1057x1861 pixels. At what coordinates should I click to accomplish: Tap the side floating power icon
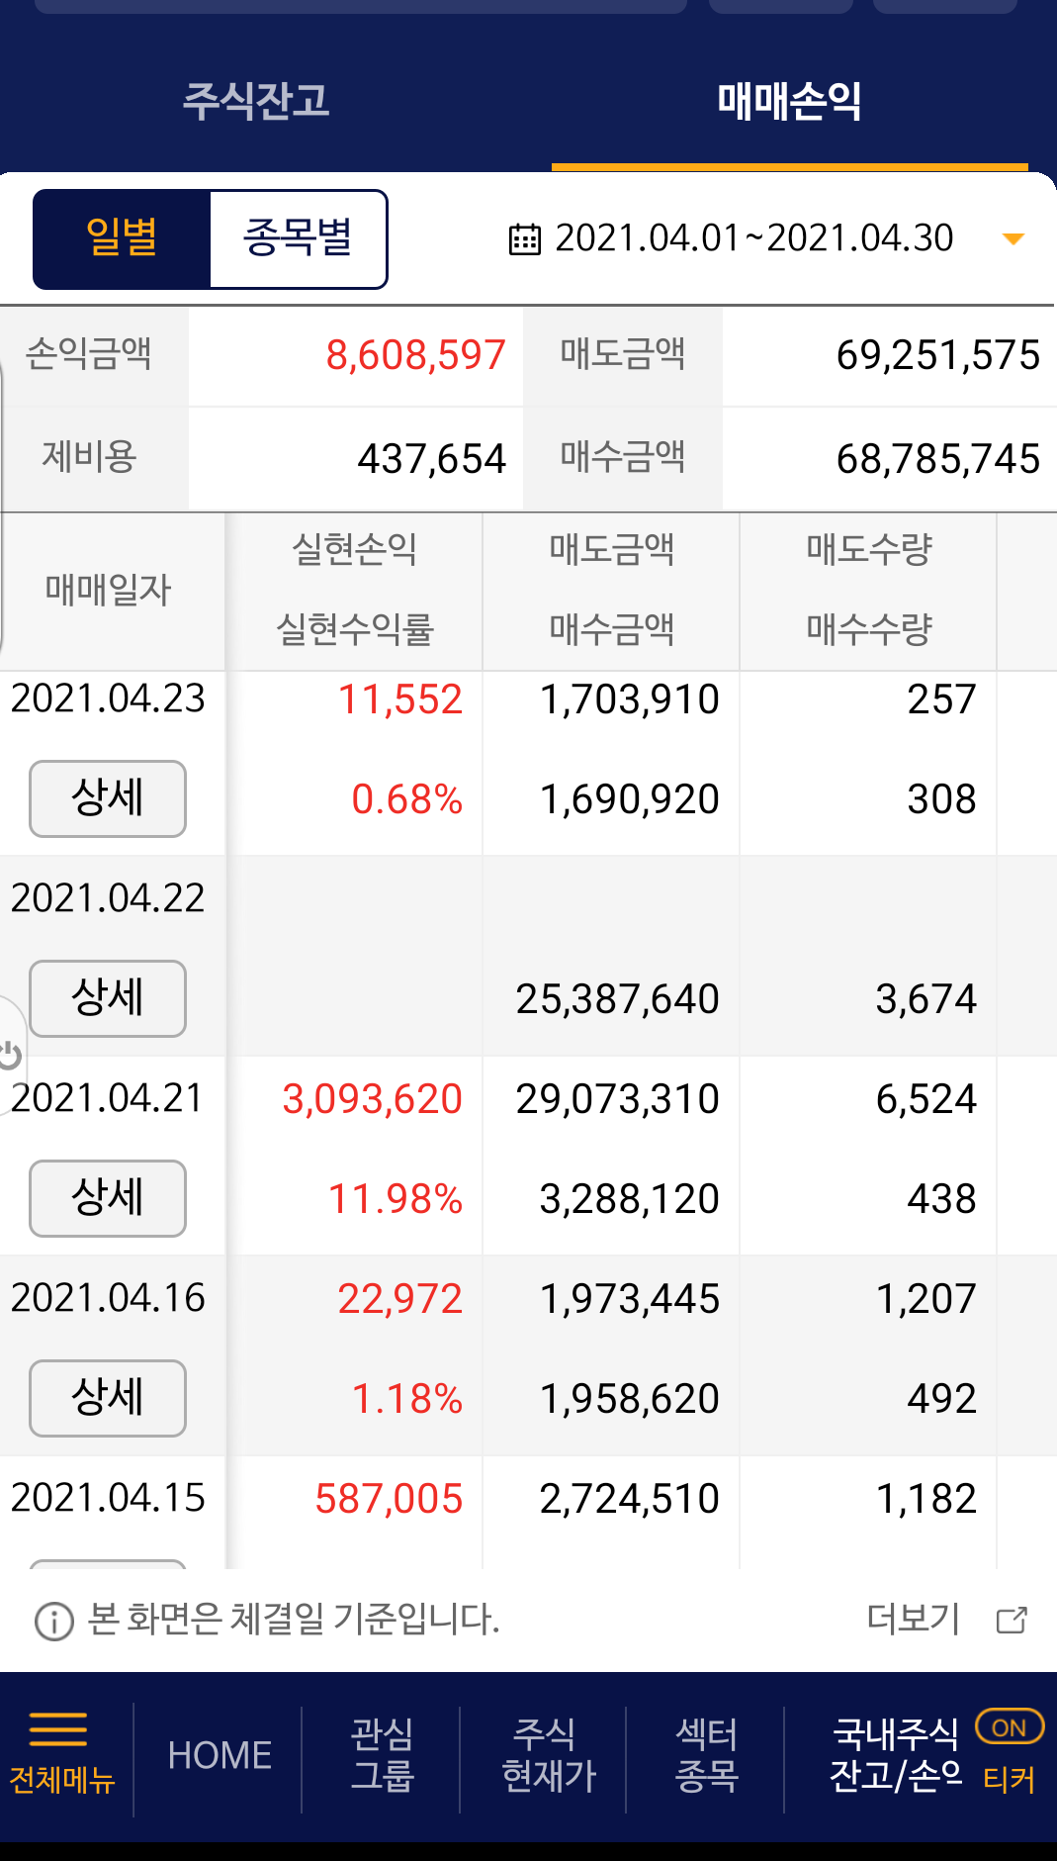pyautogui.click(x=10, y=1055)
